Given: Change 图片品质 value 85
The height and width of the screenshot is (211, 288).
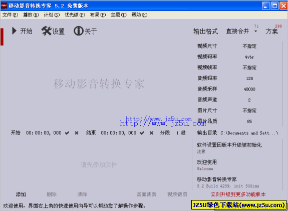Looking at the screenshot, I should (x=249, y=121).
